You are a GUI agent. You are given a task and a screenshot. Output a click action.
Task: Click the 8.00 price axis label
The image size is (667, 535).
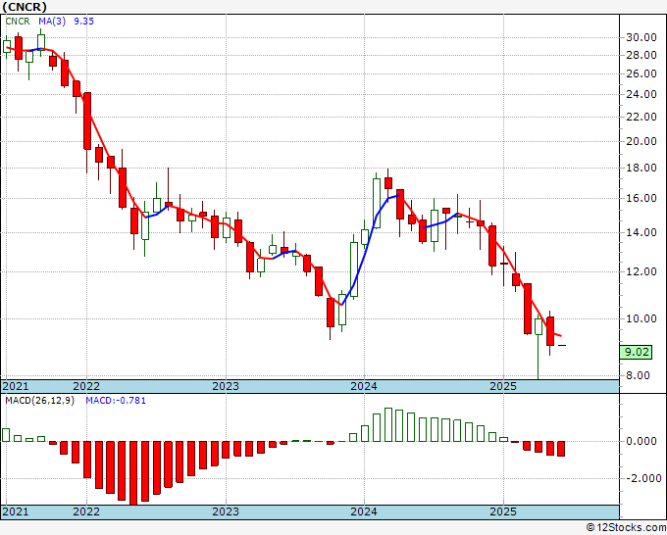click(638, 375)
